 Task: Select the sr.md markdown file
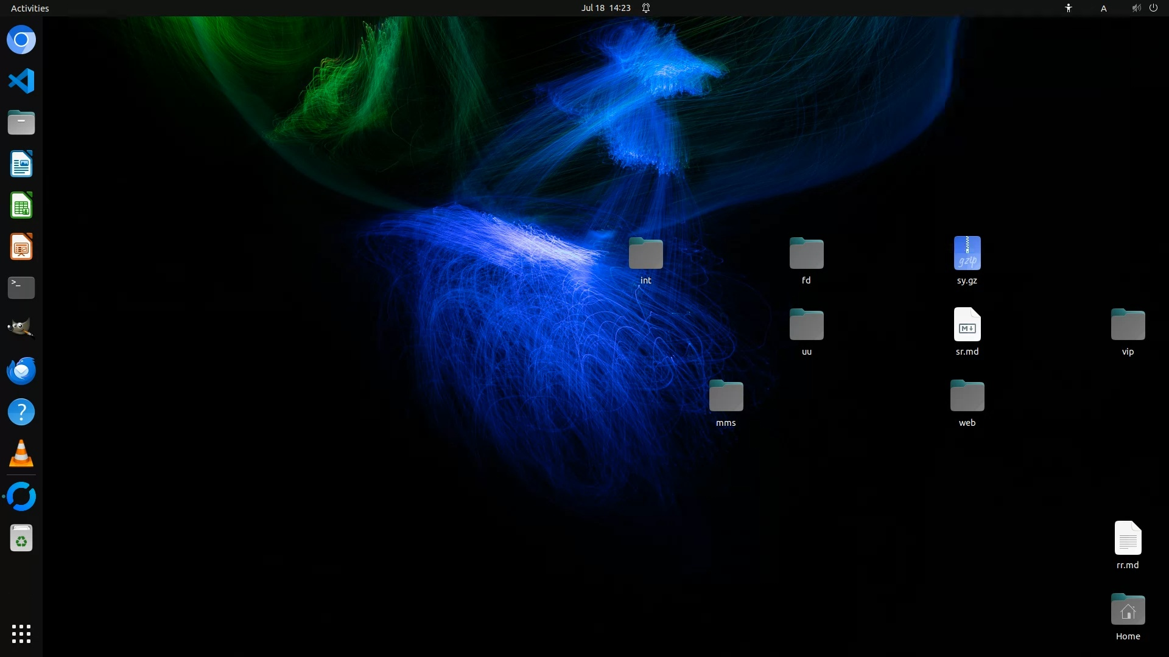point(967,325)
